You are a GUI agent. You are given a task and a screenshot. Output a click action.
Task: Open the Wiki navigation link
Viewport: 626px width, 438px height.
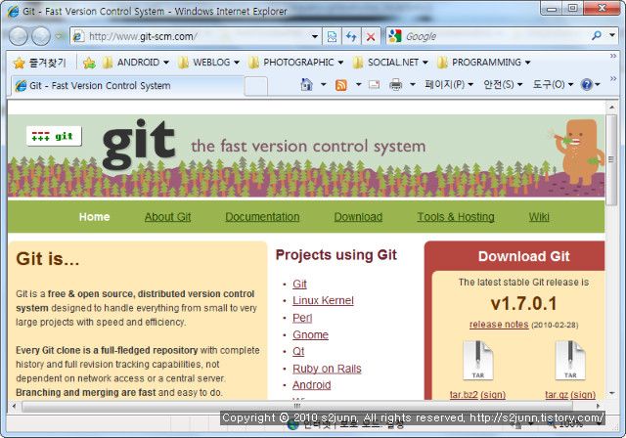click(x=539, y=217)
